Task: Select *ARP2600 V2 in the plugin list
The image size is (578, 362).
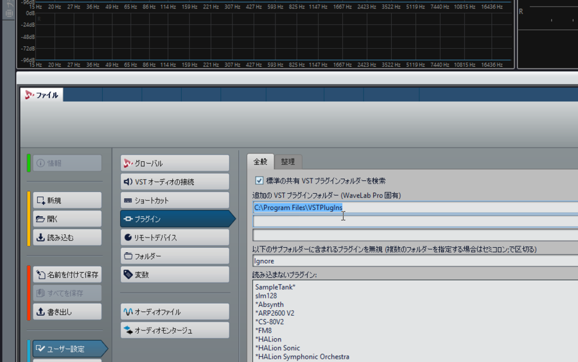Action: click(x=275, y=313)
